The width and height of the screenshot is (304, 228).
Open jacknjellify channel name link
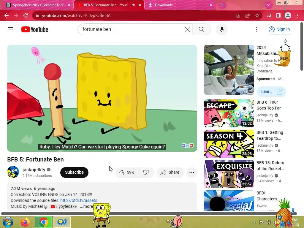(x=34, y=170)
